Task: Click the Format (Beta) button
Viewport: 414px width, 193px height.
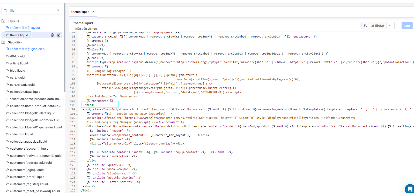Action: click(x=374, y=26)
